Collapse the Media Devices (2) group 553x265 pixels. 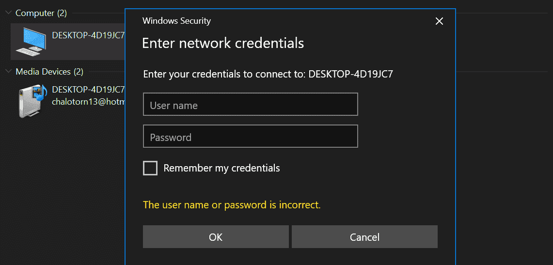click(8, 72)
